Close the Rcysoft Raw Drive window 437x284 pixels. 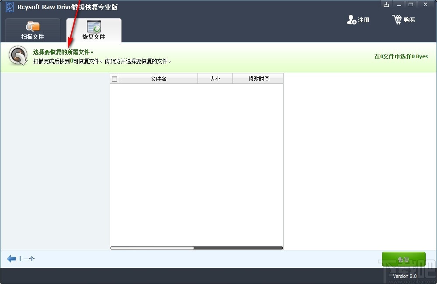point(425,4)
